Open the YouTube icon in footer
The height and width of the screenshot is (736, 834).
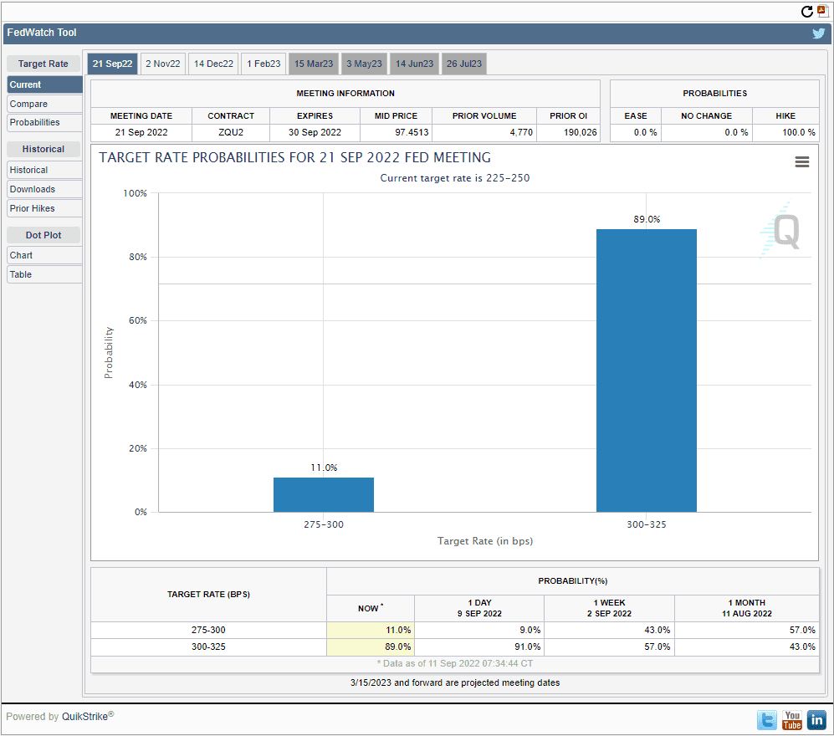pos(792,719)
